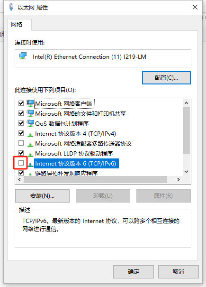Click the 以太网 属性 title bar icon

(11, 7)
